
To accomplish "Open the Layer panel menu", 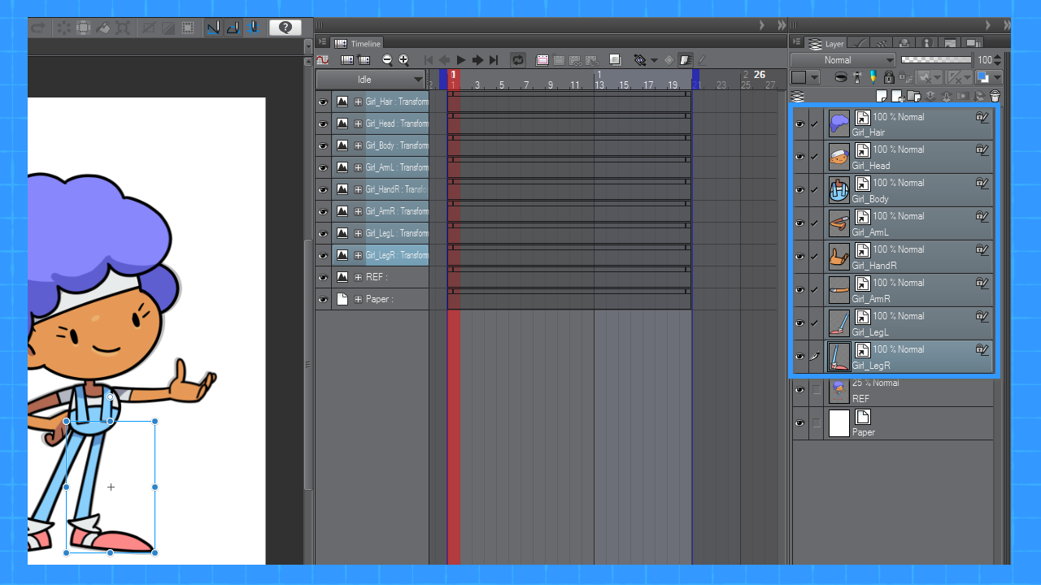I will click(798, 43).
